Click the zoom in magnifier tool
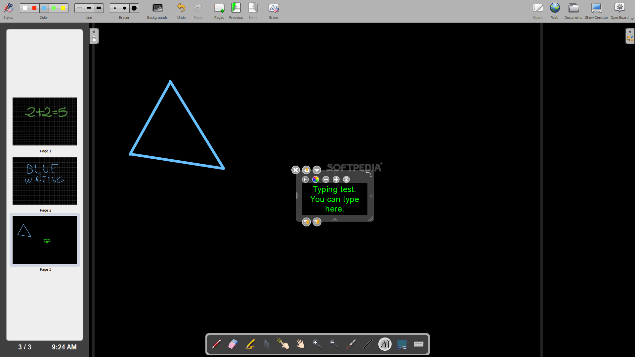635x357 pixels. click(x=317, y=344)
